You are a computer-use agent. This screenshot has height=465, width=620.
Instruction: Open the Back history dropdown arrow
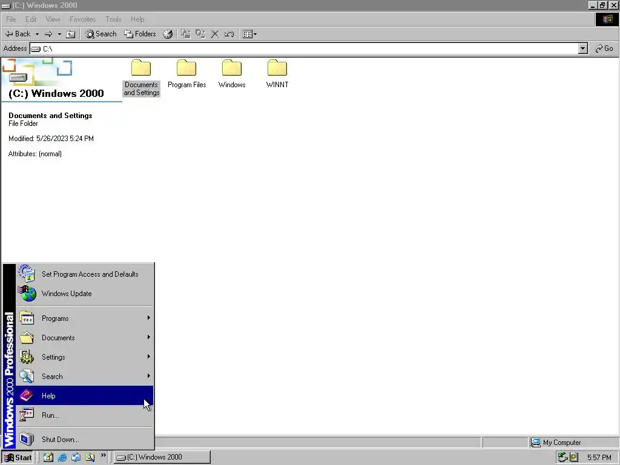[37, 34]
